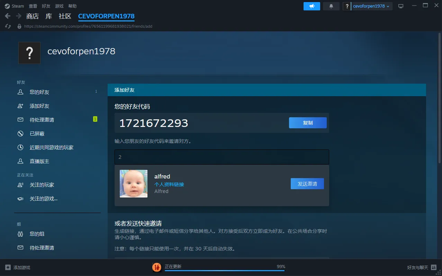
Task: Click the page reload icon
Action: click(x=8, y=26)
